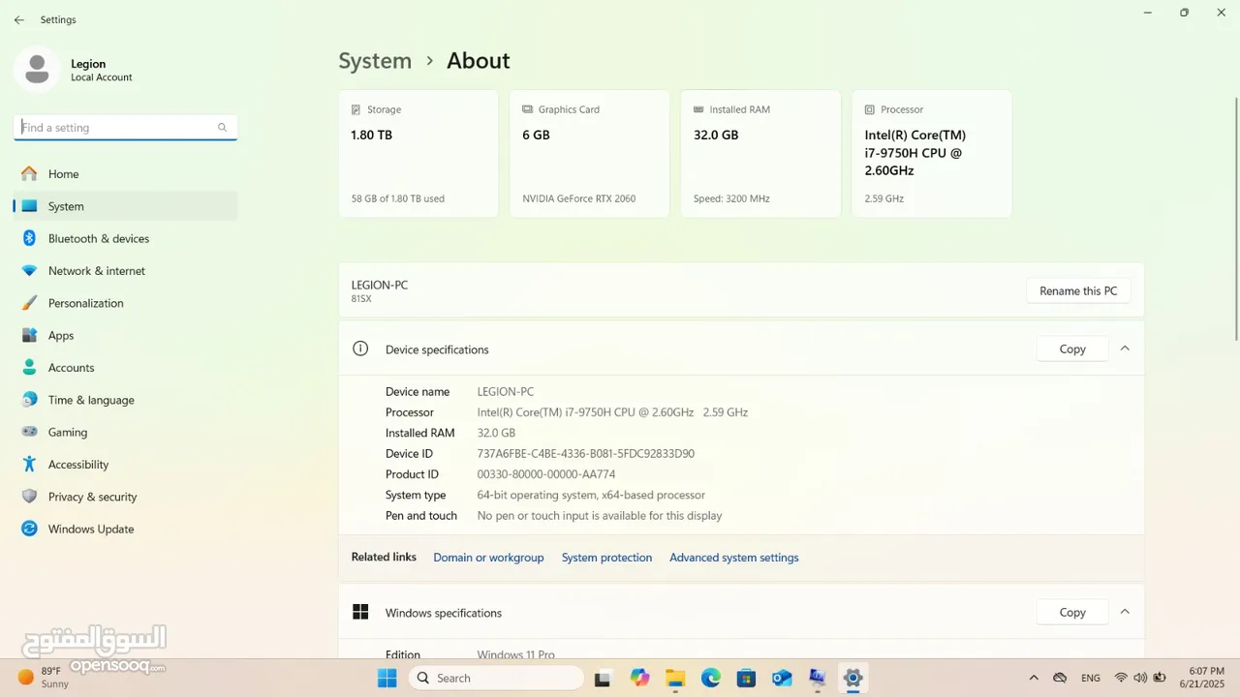Click the System breadcrumb link
Image resolution: width=1240 pixels, height=697 pixels.
(375, 61)
